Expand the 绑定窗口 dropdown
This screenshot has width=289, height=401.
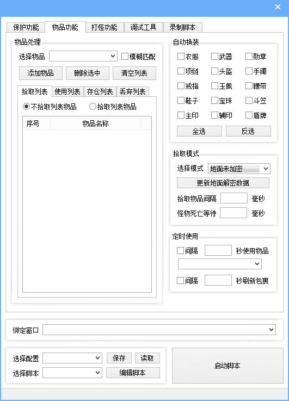tap(159, 330)
